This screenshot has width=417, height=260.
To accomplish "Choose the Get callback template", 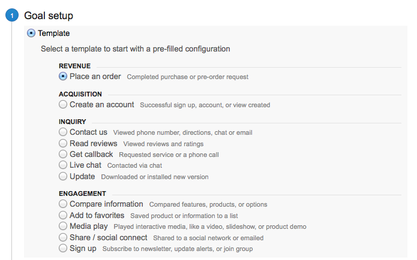I will tap(63, 154).
